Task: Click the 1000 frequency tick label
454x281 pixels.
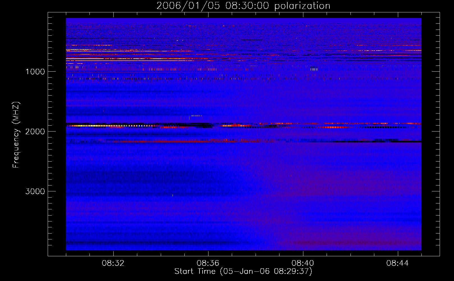Action: tap(35, 72)
